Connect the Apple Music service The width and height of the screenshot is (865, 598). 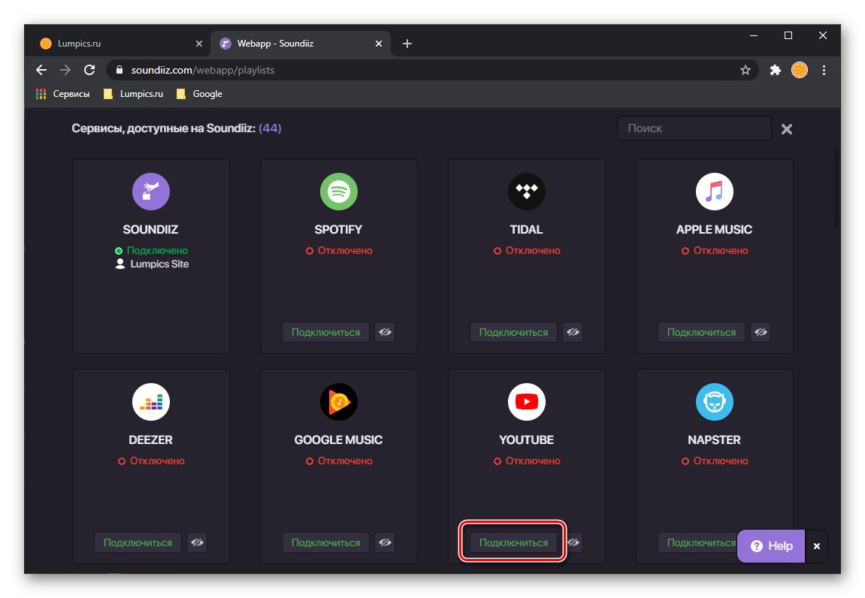701,332
